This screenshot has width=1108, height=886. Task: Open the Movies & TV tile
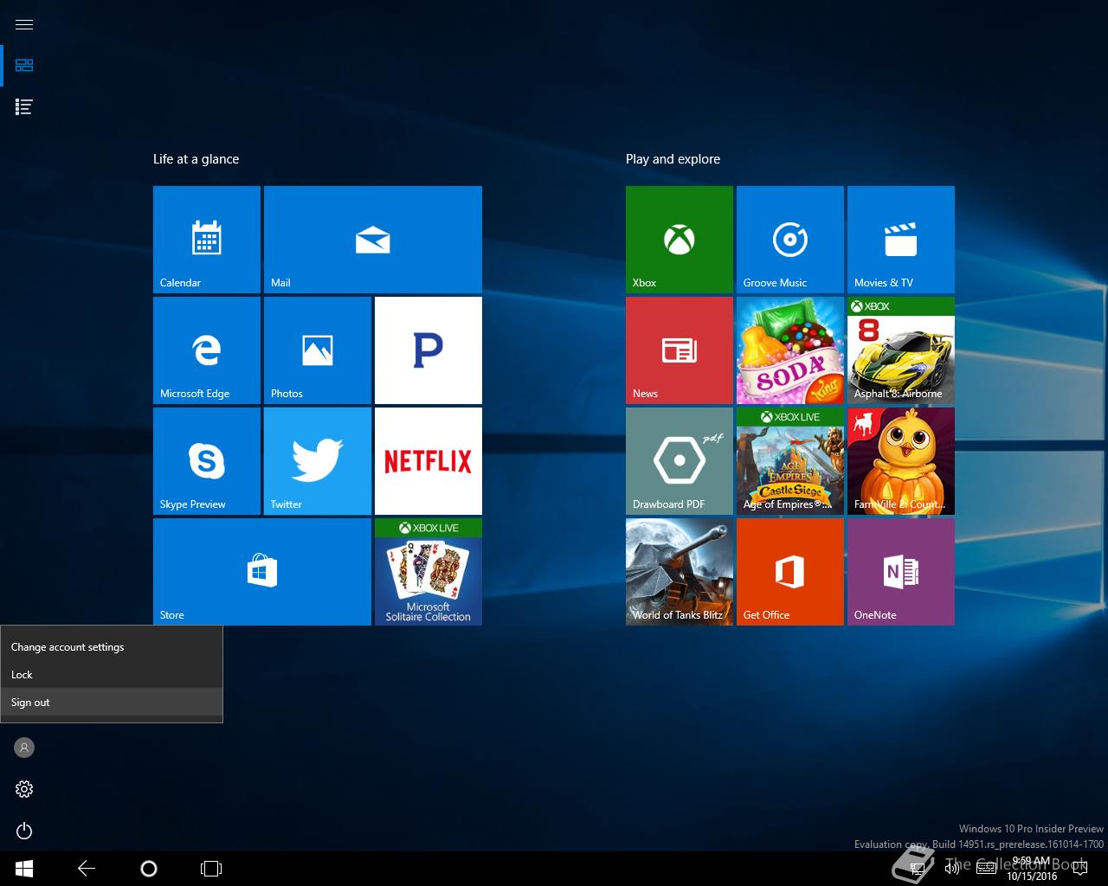901,240
